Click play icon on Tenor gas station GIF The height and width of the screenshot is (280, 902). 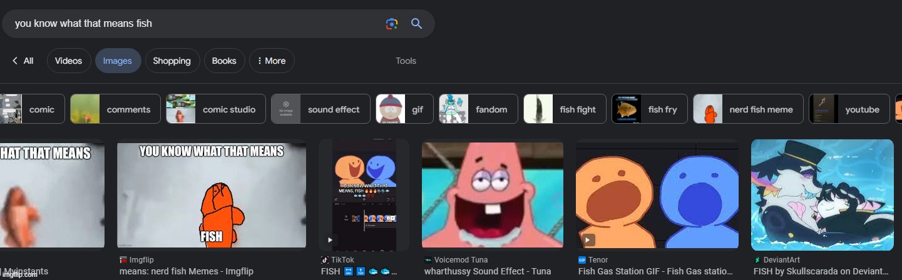587,240
